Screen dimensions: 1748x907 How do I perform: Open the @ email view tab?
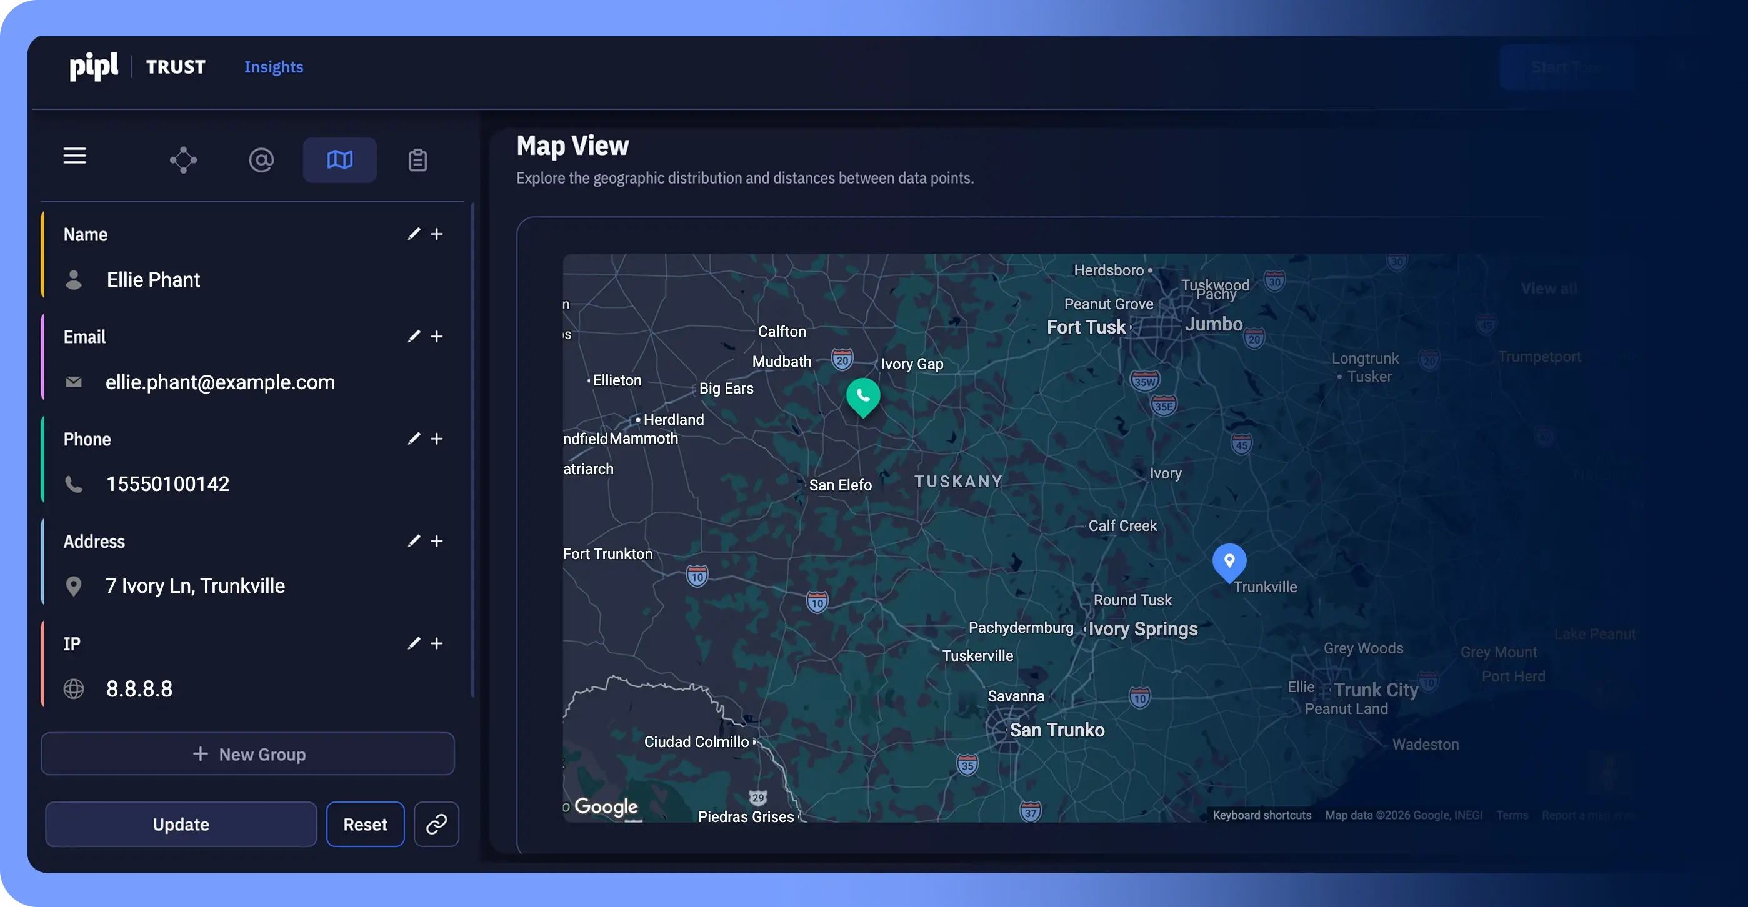261,160
